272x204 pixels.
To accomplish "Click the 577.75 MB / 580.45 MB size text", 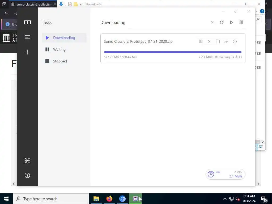I will coord(120,57).
